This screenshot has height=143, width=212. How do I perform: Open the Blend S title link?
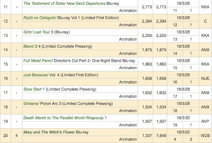click(30, 47)
